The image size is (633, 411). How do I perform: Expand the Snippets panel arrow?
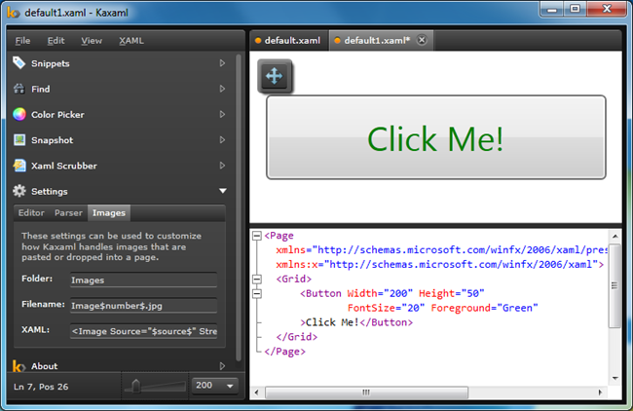[x=222, y=63]
